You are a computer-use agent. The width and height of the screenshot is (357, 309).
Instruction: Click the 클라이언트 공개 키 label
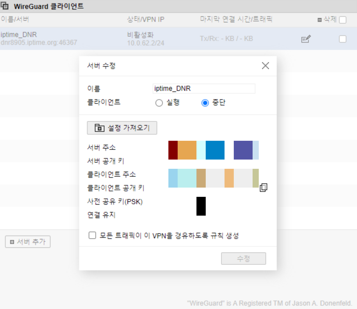[116, 188]
